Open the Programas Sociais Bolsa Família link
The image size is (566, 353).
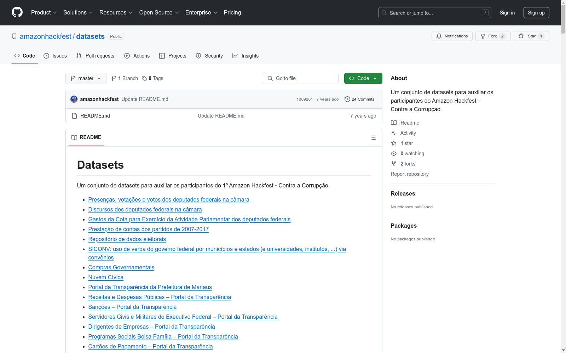point(163,336)
